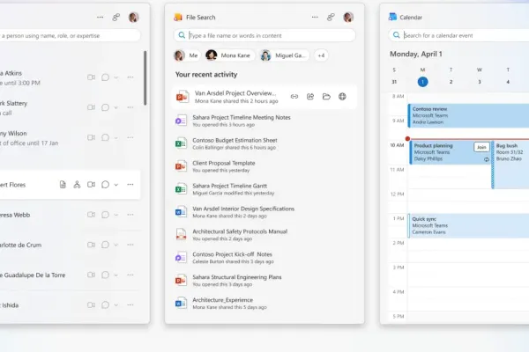Open the Bug bash calendar event
The height and width of the screenshot is (352, 529).
pos(510,165)
